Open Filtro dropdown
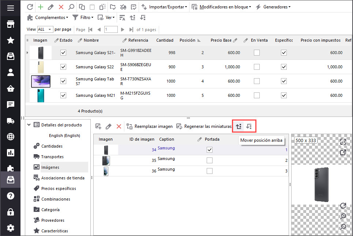Screen dimensions: 353x236 coord(83,18)
